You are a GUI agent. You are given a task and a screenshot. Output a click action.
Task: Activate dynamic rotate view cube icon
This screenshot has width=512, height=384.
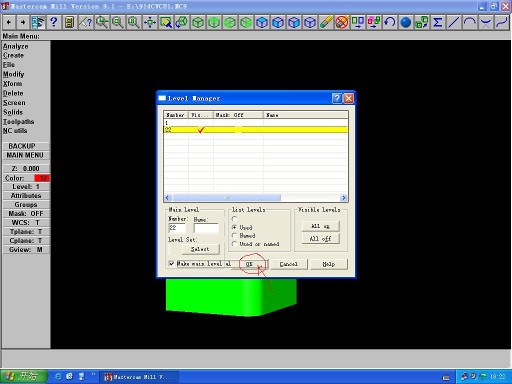click(x=182, y=22)
